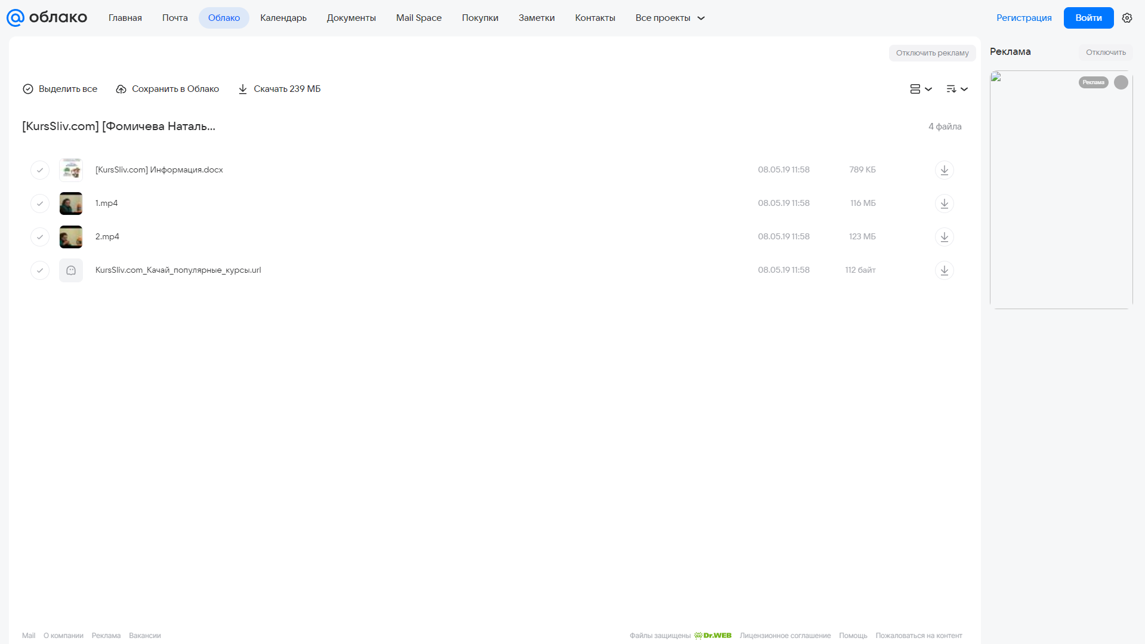Open the 2.mp4 video thumbnail
The width and height of the screenshot is (1145, 644).
[x=71, y=237]
